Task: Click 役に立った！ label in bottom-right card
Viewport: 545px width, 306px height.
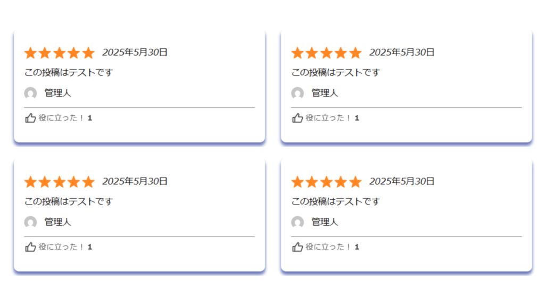Action: tap(328, 247)
